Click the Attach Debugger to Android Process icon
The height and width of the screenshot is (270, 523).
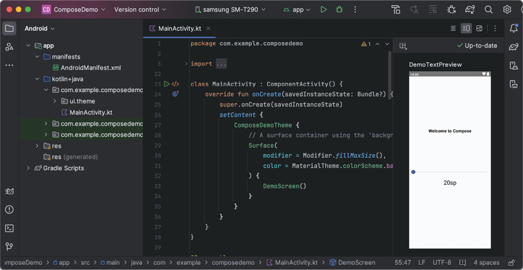[x=452, y=10]
